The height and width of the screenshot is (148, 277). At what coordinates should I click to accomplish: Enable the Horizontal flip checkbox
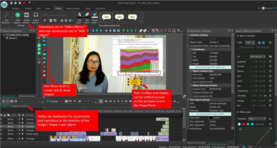coord(240,47)
